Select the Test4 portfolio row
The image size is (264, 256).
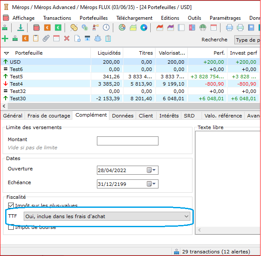coord(130,83)
